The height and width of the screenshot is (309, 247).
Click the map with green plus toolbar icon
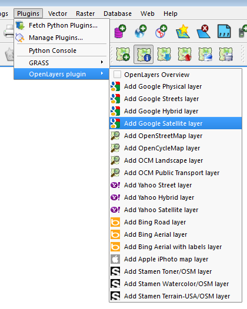123,54
